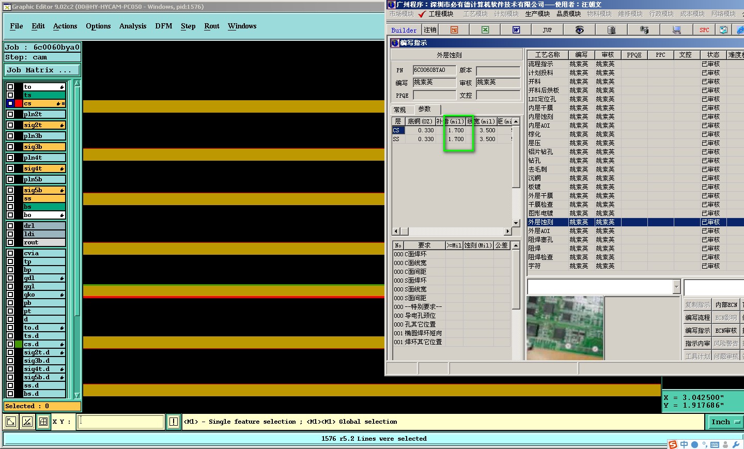
Task: Click the Excel icon in the ERP toolbar
Action: pos(485,30)
